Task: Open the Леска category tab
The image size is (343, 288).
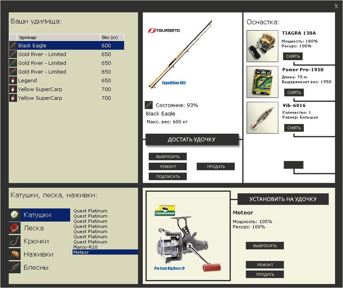Action: click(39, 228)
